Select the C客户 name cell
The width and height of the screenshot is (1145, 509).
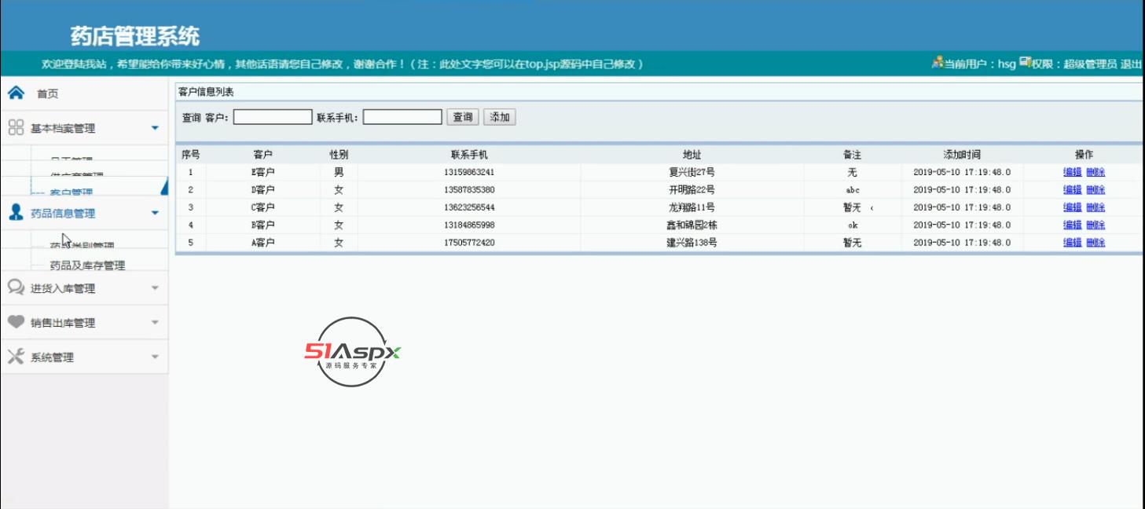tap(262, 207)
